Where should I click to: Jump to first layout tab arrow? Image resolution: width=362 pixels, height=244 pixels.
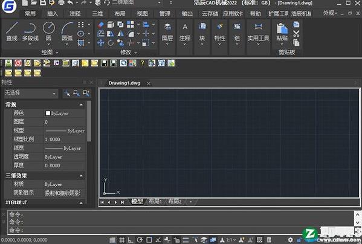pos(102,202)
